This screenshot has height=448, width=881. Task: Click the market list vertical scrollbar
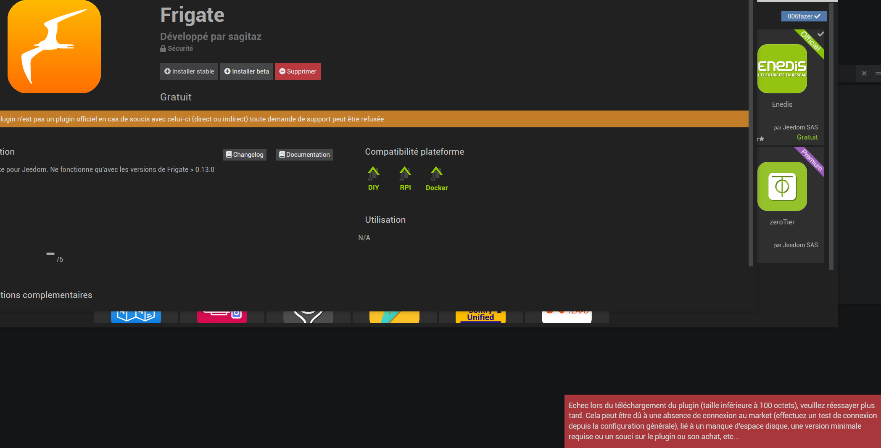pos(831,136)
